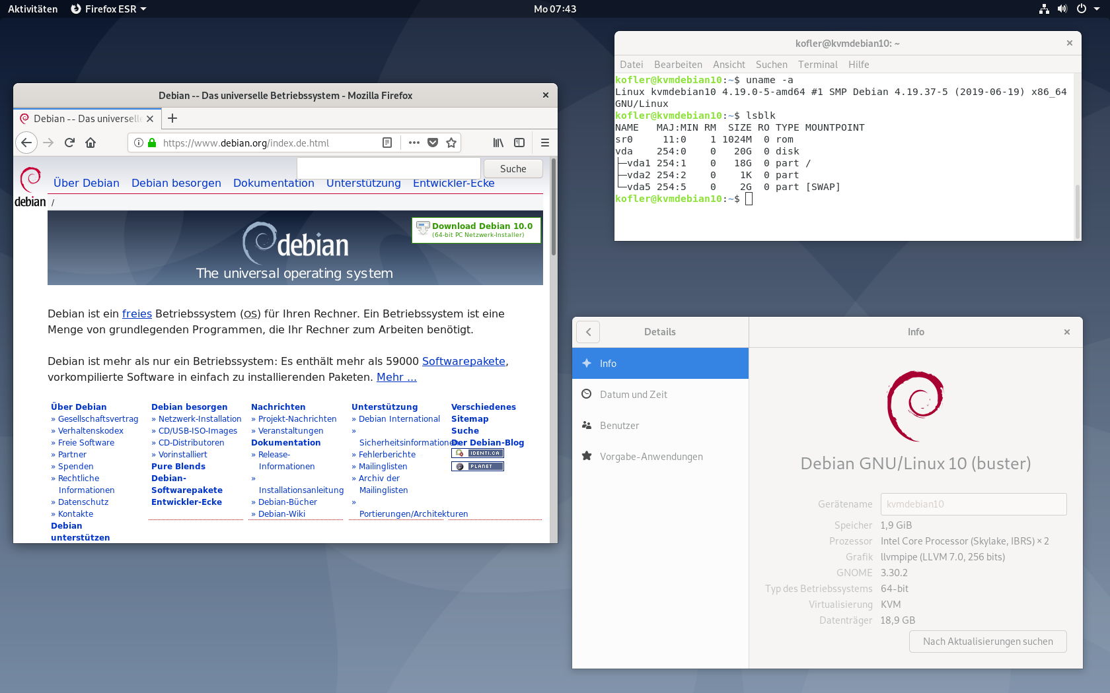Click the IDENTI.CA banner icon on Debian page

click(x=477, y=453)
